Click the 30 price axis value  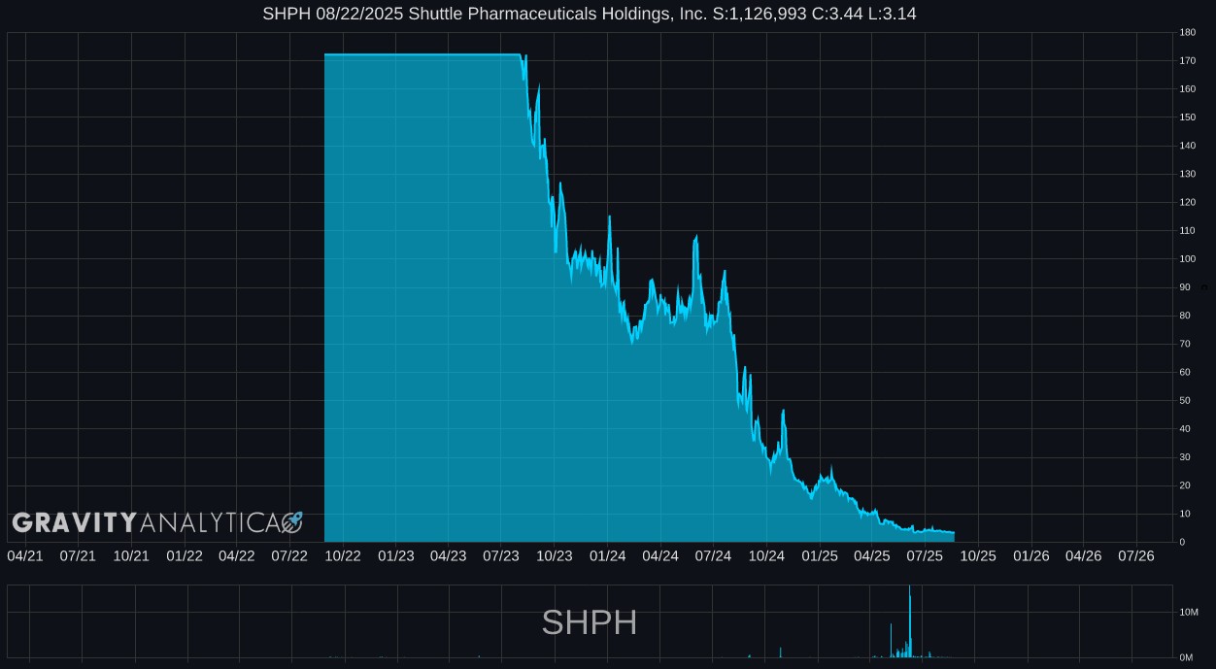1184,457
